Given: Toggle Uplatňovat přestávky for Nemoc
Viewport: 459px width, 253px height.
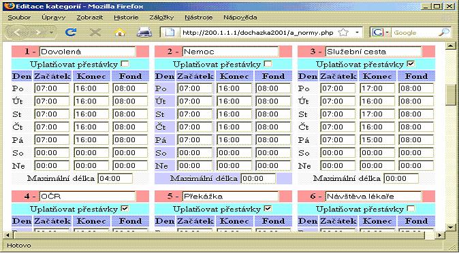Looking at the screenshot, I should (268, 63).
